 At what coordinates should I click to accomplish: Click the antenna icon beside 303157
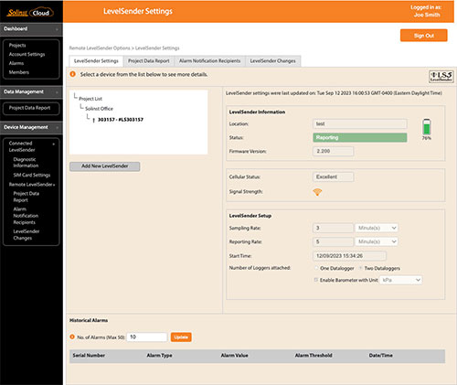pos(93,120)
